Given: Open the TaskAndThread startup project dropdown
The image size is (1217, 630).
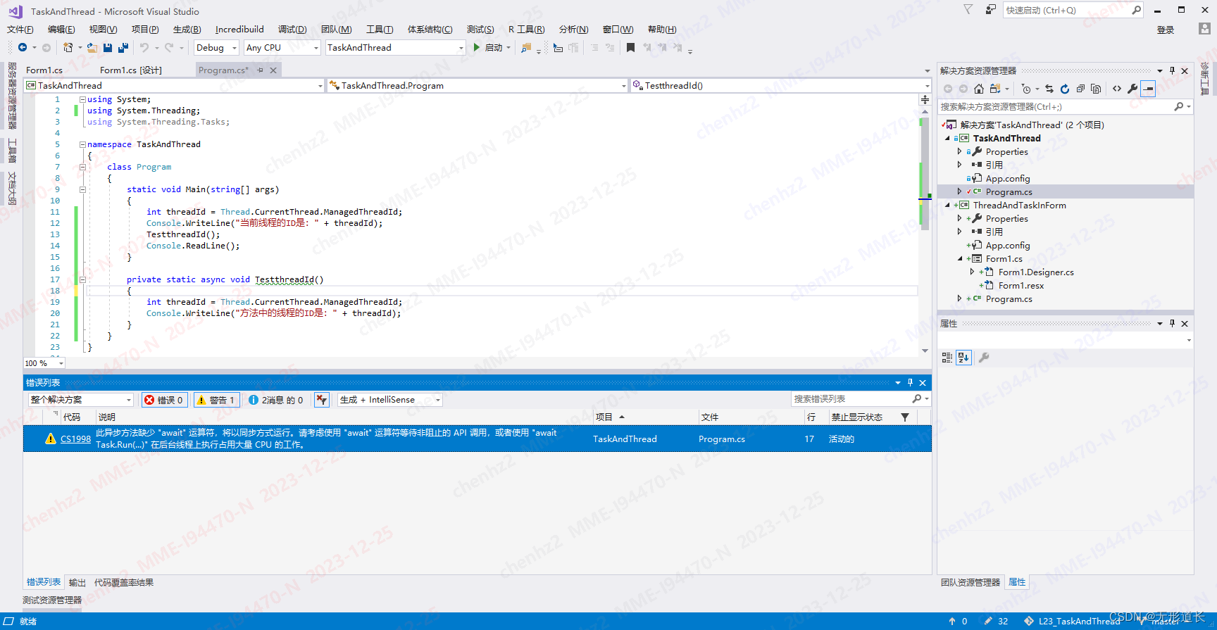Looking at the screenshot, I should (396, 48).
